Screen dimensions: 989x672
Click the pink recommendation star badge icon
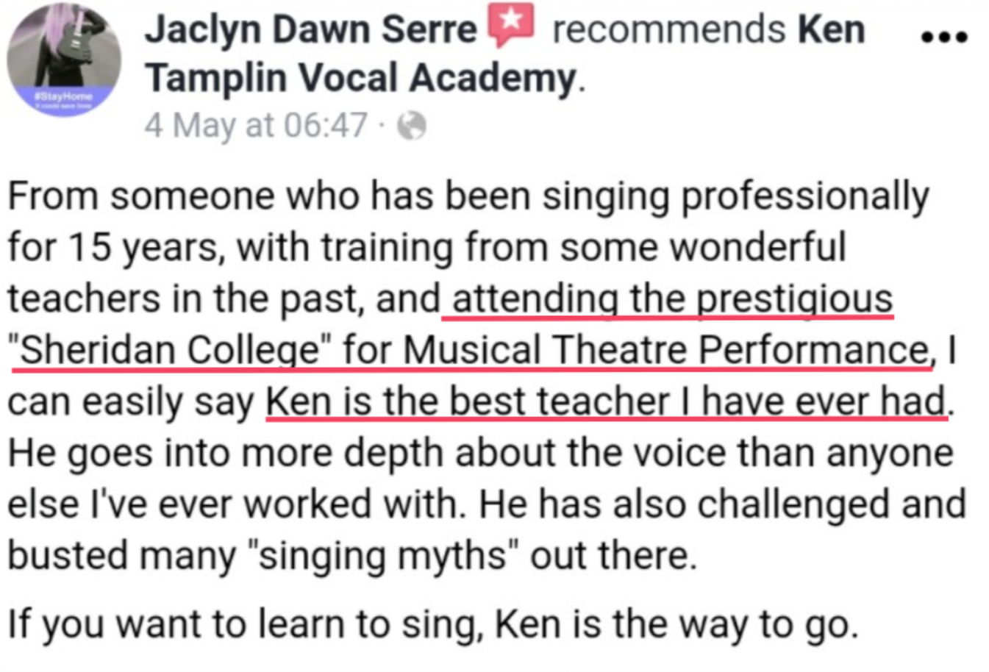click(x=512, y=25)
